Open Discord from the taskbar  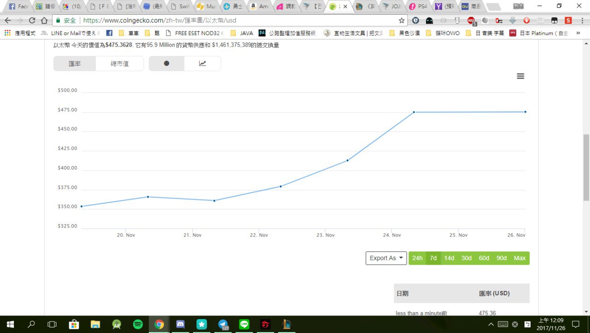(180, 324)
